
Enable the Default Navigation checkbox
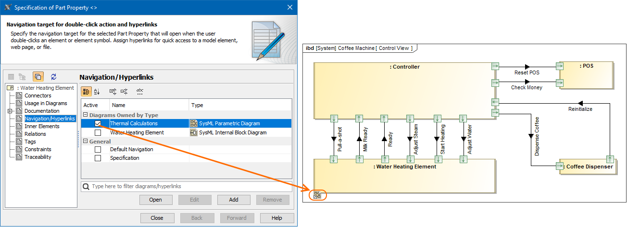pyautogui.click(x=98, y=149)
